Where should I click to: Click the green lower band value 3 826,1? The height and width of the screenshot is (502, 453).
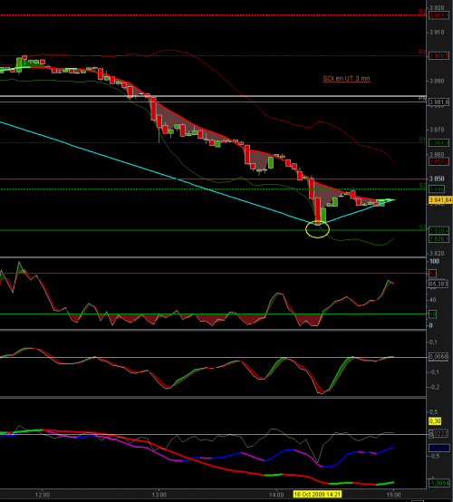(x=439, y=239)
